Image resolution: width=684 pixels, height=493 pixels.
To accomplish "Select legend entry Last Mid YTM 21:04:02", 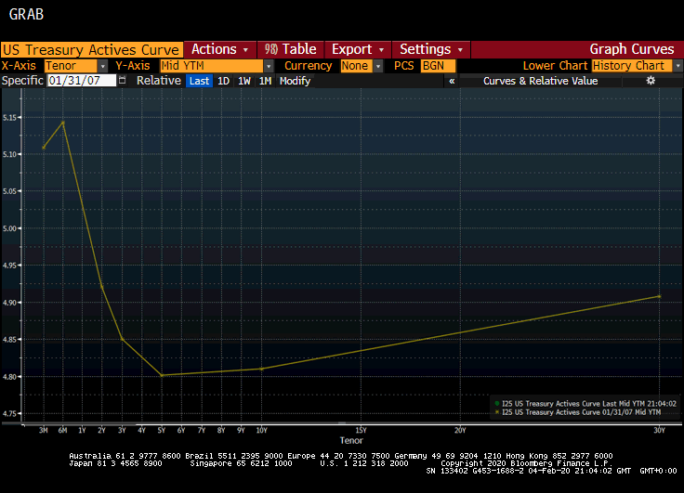I will coord(585,404).
